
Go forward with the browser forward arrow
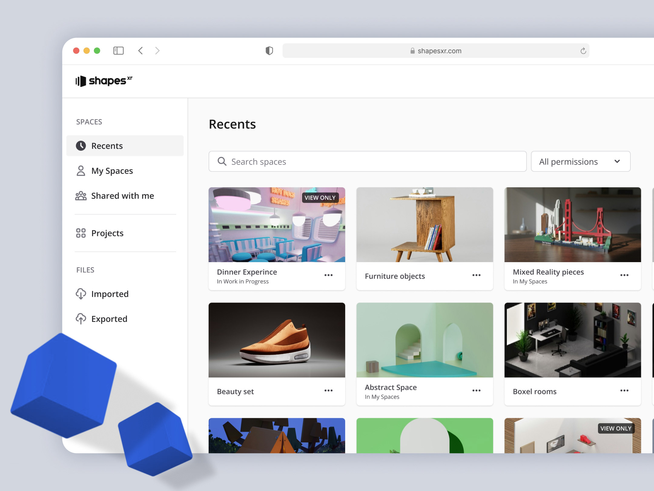[x=157, y=51]
